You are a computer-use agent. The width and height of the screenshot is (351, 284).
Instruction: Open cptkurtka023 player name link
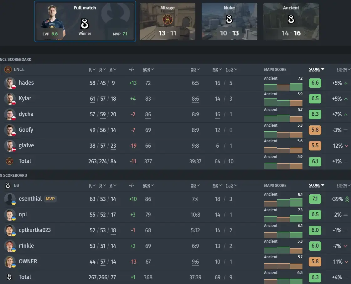[35, 230]
